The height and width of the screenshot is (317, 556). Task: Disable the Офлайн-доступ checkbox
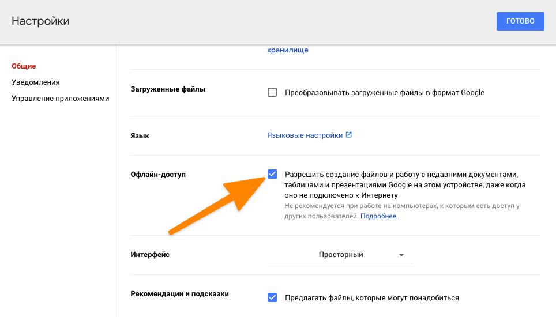[x=272, y=174]
